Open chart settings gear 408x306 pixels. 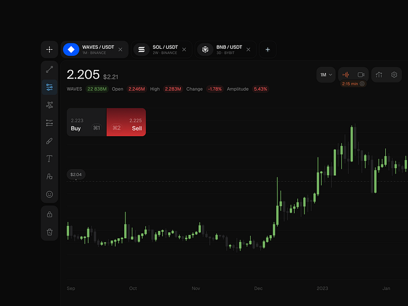pos(394,75)
